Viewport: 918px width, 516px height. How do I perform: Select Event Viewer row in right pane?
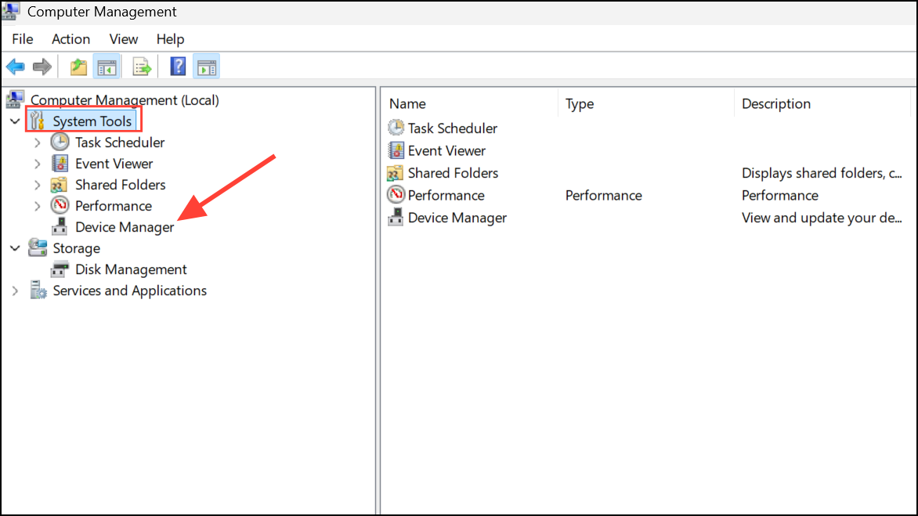[446, 150]
